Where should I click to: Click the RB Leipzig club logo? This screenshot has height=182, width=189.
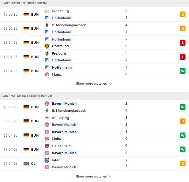point(47,118)
